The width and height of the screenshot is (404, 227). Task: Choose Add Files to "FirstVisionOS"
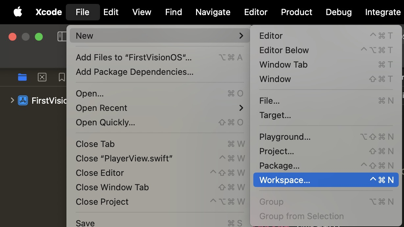point(160,57)
